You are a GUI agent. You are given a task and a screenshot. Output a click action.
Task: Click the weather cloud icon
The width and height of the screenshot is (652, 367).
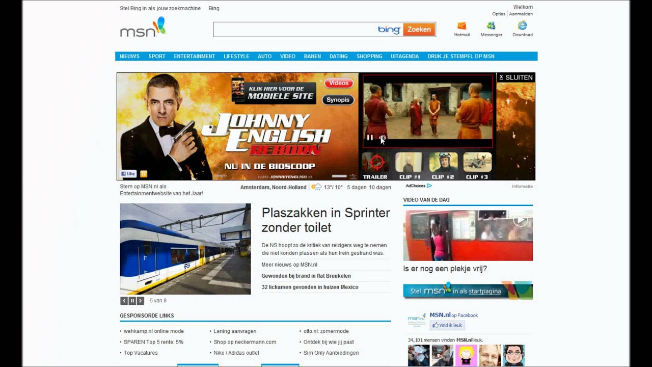point(316,187)
